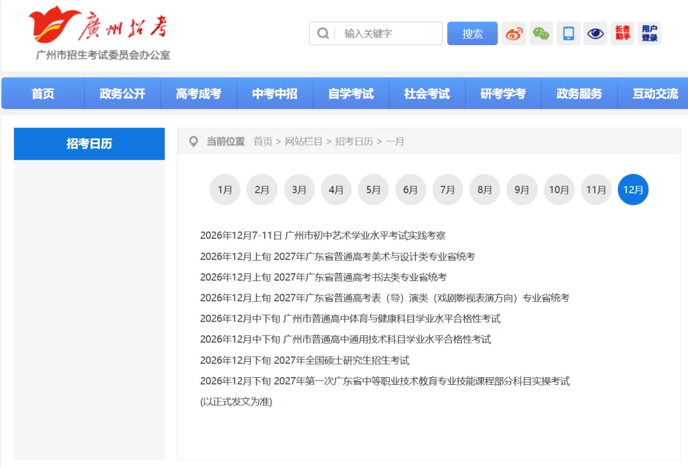Viewport: 688px width, 467px height.
Task: Go to 社会考试 navigation item
Action: click(x=427, y=94)
